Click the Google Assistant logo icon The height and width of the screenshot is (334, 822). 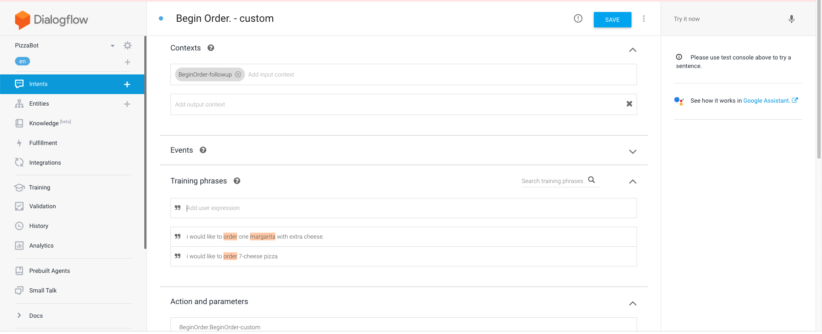pos(679,101)
